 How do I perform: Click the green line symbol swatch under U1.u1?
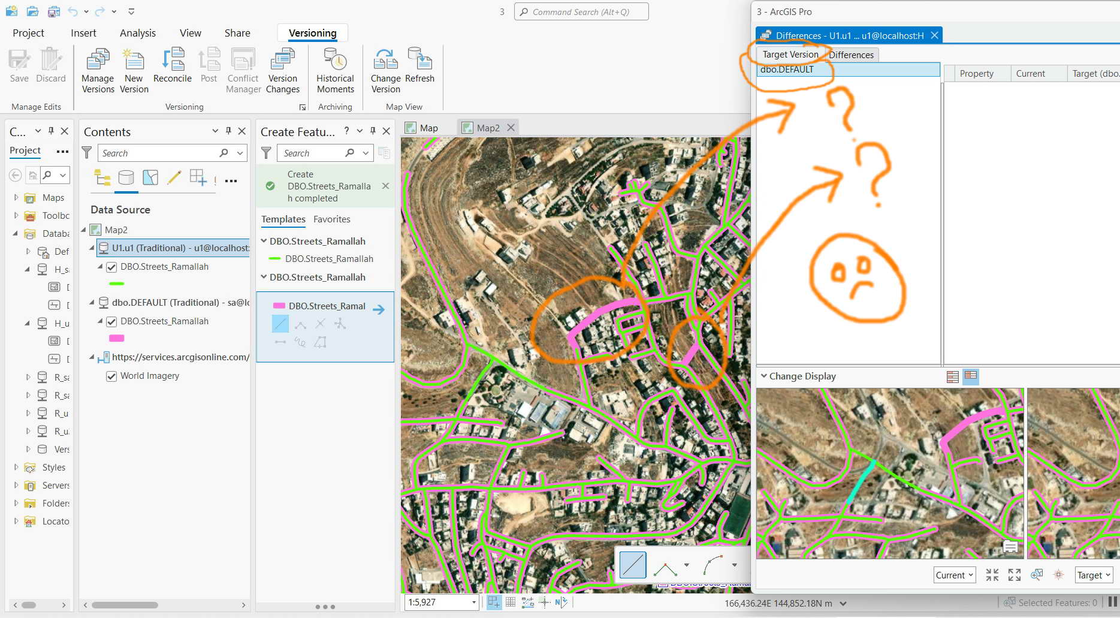point(117,284)
